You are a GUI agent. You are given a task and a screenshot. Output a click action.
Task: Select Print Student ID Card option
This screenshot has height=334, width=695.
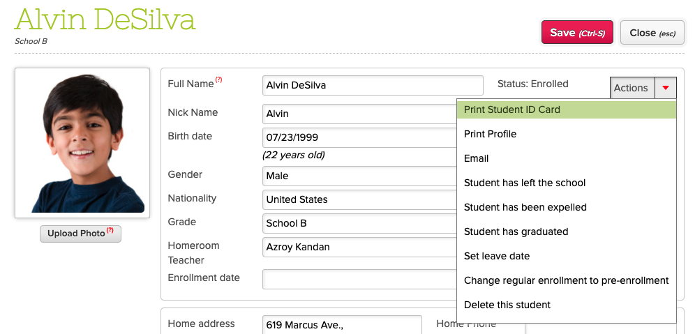click(512, 109)
